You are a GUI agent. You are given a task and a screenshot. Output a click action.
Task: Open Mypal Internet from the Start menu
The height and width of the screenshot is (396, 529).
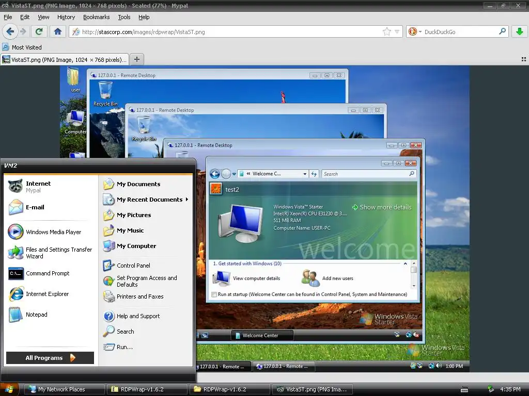point(51,187)
